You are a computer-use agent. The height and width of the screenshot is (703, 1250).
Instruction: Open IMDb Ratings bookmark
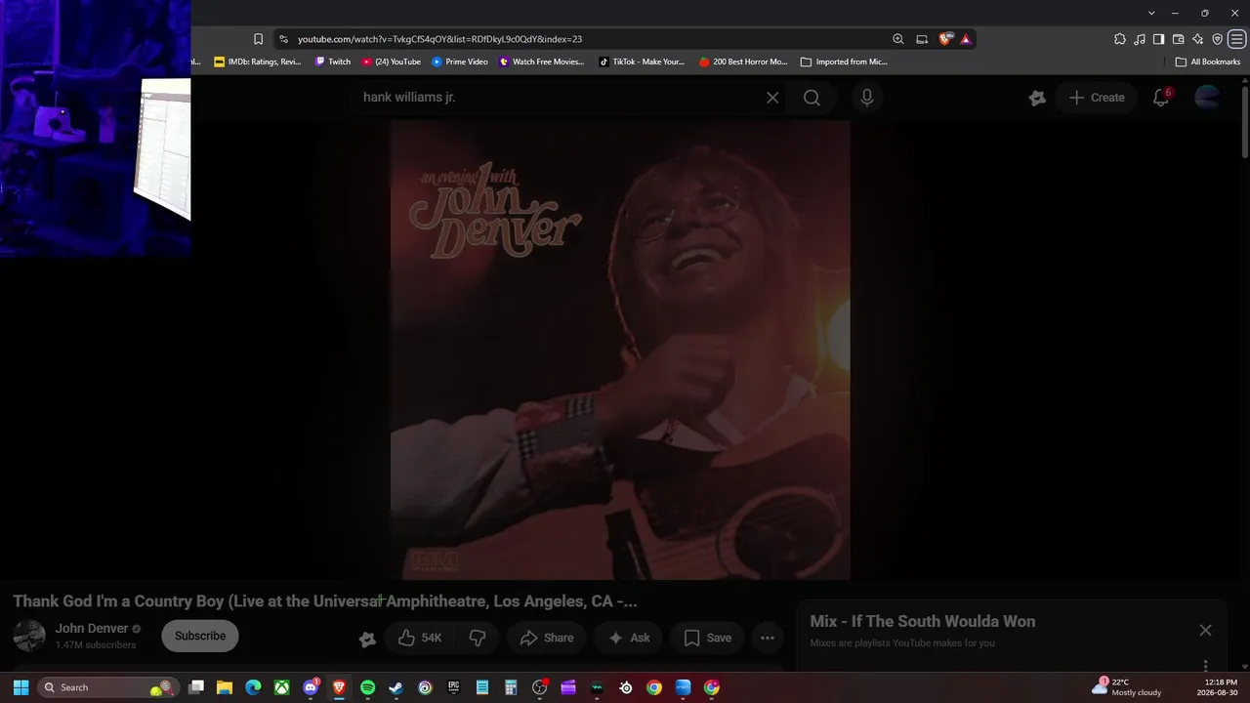(258, 62)
